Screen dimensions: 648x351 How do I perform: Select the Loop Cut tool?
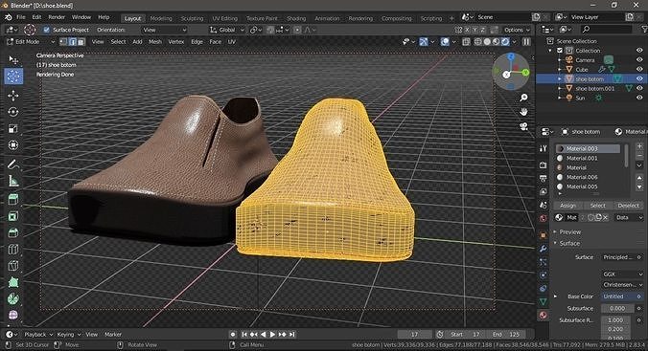coord(13,249)
